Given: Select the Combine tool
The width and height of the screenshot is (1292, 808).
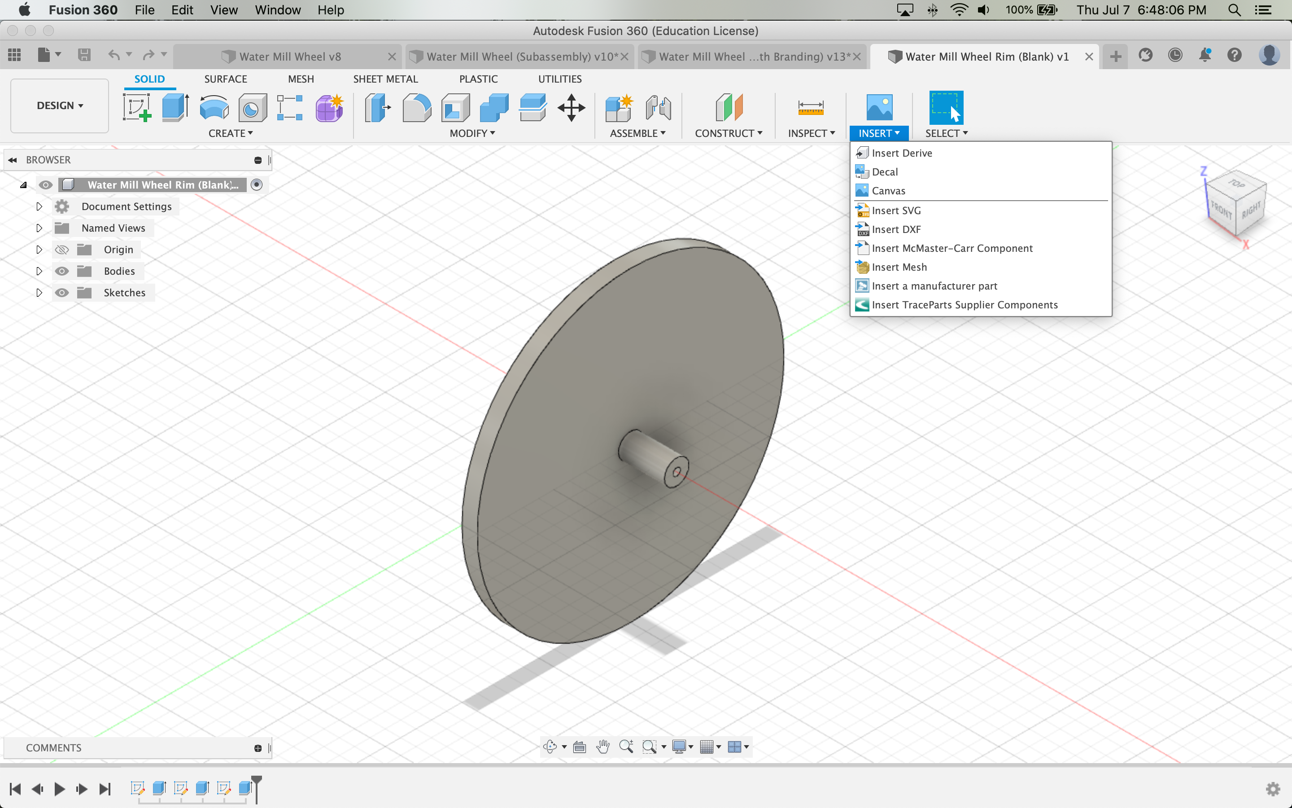Looking at the screenshot, I should [494, 107].
